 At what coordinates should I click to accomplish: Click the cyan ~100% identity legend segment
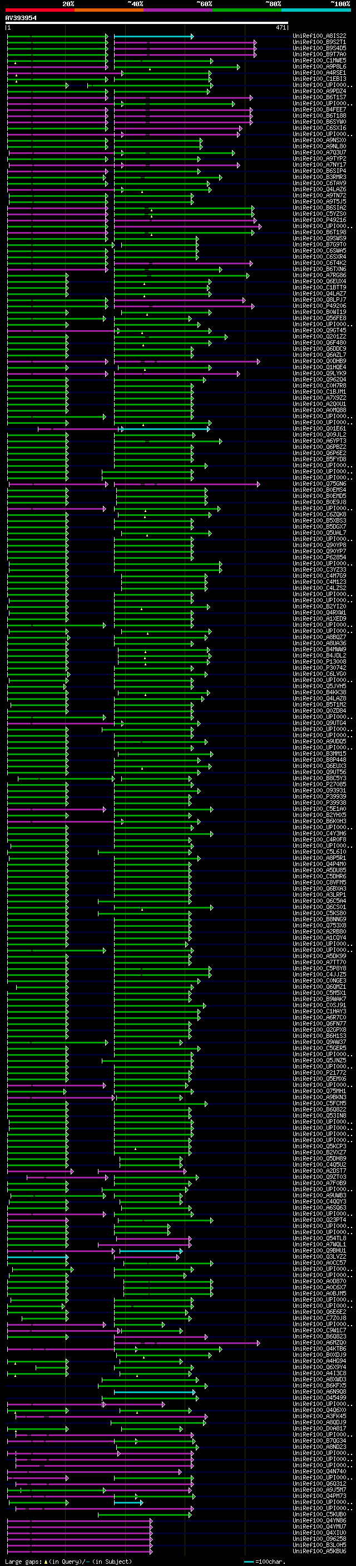[316, 9]
